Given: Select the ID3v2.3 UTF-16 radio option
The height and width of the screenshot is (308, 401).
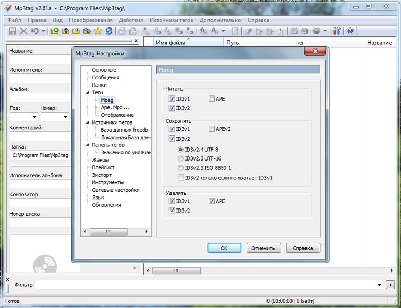Looking at the screenshot, I should 180,158.
